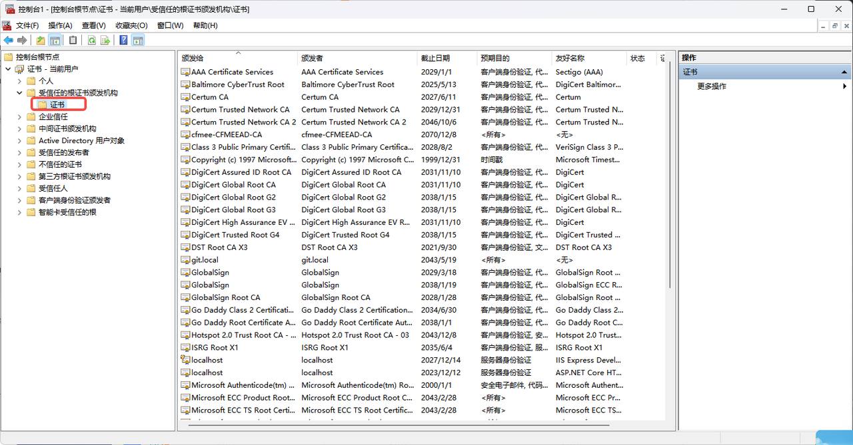Screen dimensions: 853x445
Task: Click the certificate icon beside ISRG Root X1
Action: (186, 347)
